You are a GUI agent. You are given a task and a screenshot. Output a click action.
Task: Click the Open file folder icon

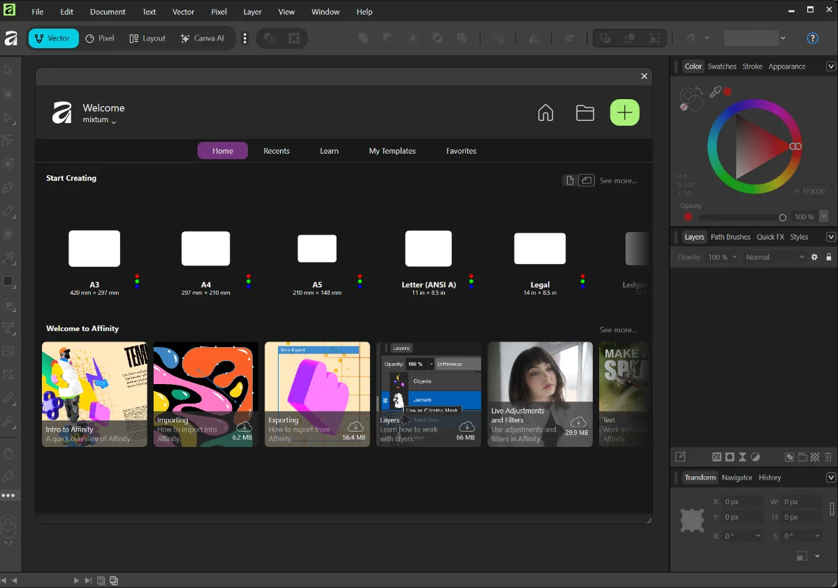pos(585,113)
